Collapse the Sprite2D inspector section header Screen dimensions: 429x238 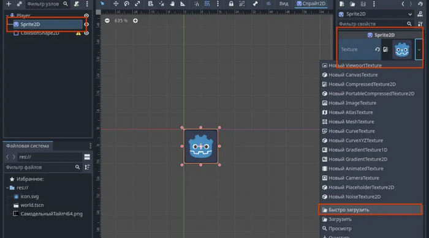[x=381, y=35]
